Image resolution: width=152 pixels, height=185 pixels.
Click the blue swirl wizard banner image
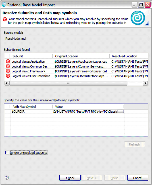tap(138, 18)
